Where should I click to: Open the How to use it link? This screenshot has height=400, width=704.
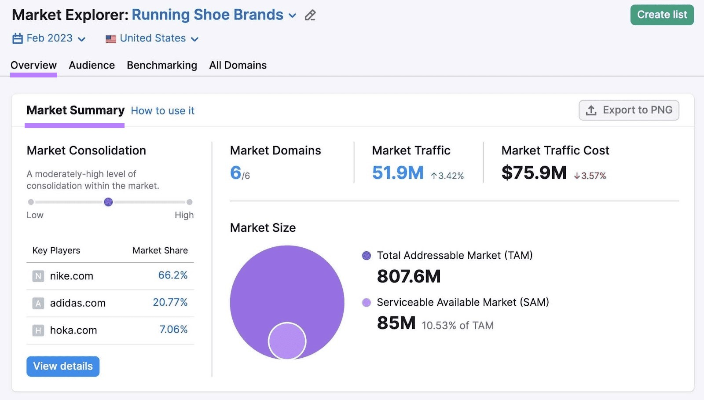pos(162,110)
